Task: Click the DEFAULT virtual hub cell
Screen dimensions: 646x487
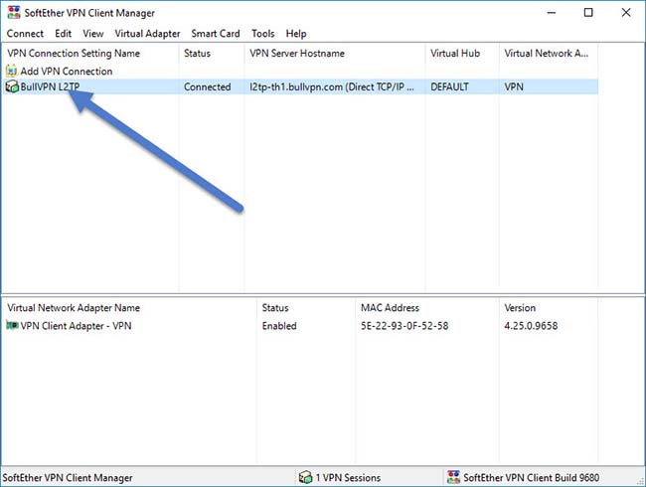Action: click(449, 86)
